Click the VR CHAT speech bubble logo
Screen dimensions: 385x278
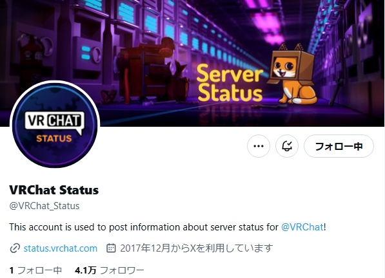55,122
